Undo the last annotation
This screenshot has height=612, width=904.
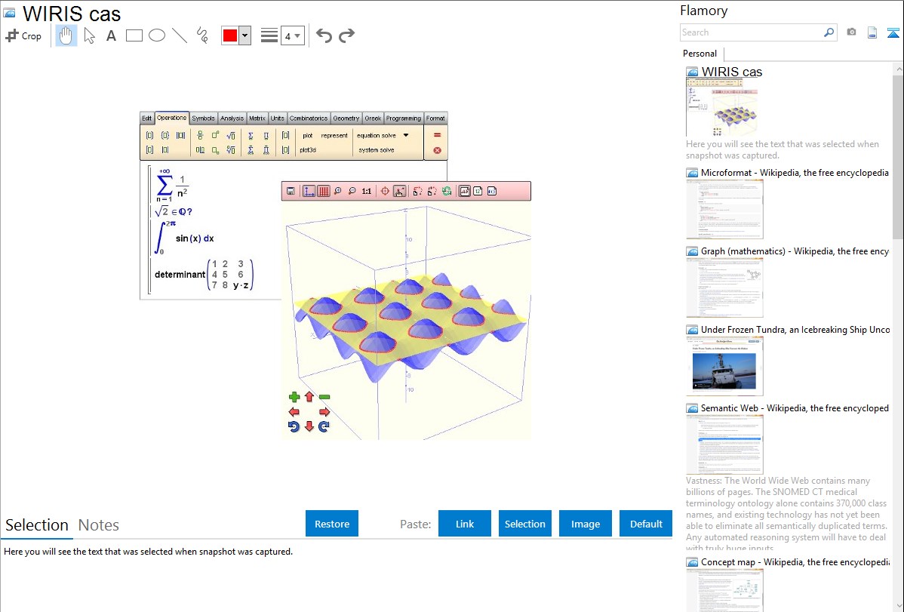point(324,35)
